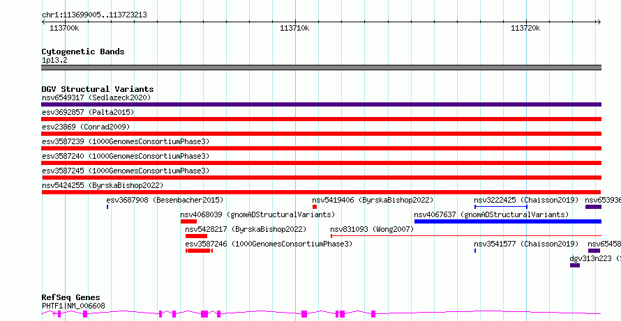Click the 1p13.2 band label
This screenshot has height=321, width=621.
54,60
